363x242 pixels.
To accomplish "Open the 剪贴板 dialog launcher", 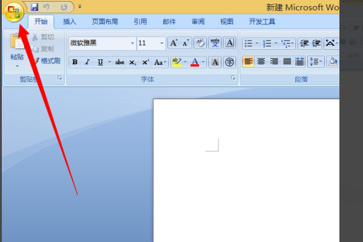I will coord(60,78).
